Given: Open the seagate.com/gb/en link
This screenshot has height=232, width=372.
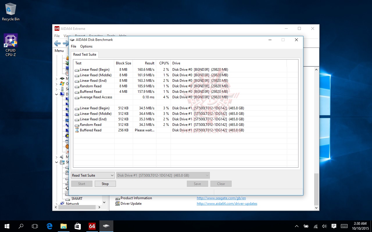Looking at the screenshot, I should (x=221, y=198).
